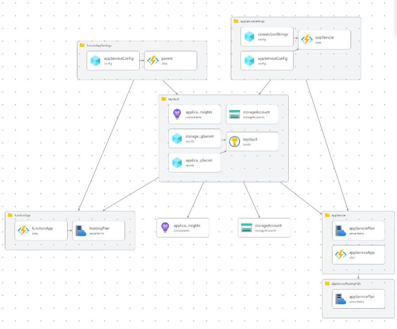Click 'secrets' text under storage...gSecret
The image size is (397, 329).
click(x=190, y=141)
